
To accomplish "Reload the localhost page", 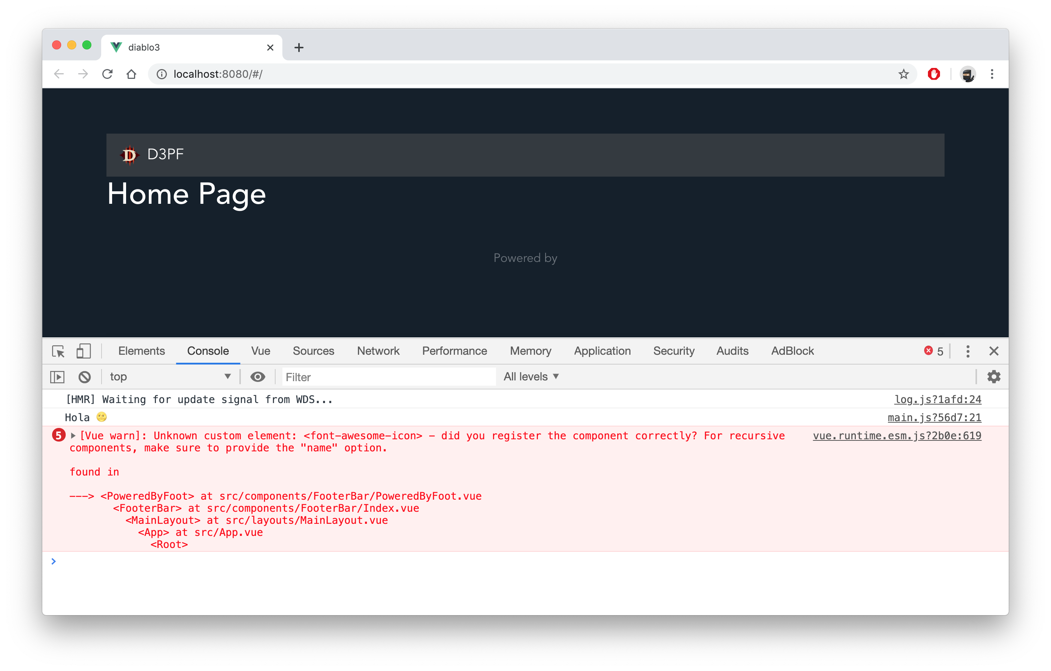I will [107, 74].
